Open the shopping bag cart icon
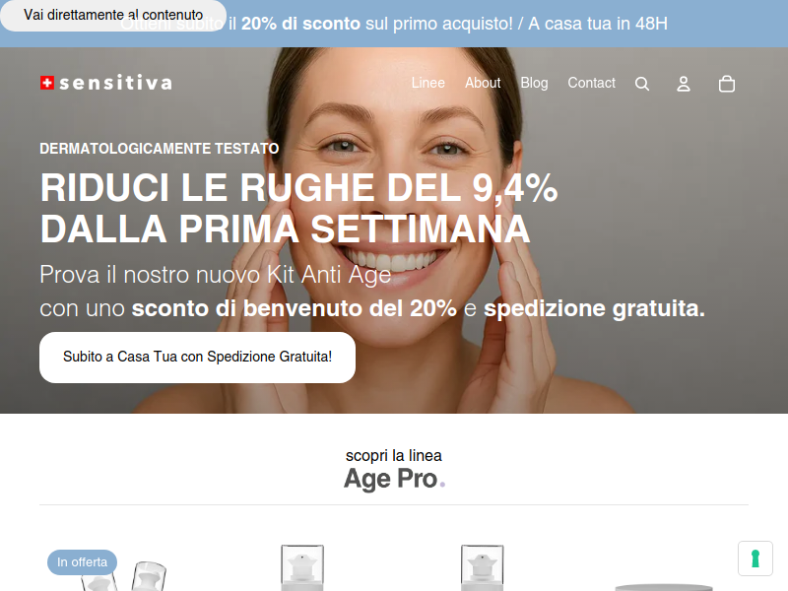The width and height of the screenshot is (788, 591). point(727,84)
